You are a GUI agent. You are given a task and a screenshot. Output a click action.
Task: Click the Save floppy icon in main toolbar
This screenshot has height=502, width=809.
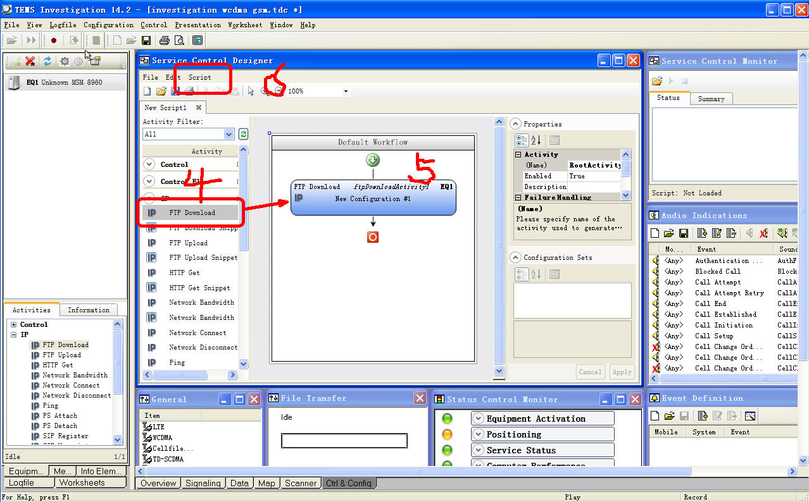coord(146,40)
